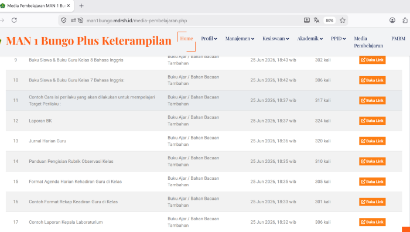410x232 pixels.
Task: Expand the Manajemen dropdown menu
Action: point(240,39)
